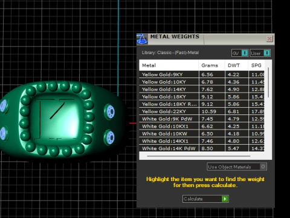
Task: Toggle Use Object Materials option
Action: click(x=237, y=167)
